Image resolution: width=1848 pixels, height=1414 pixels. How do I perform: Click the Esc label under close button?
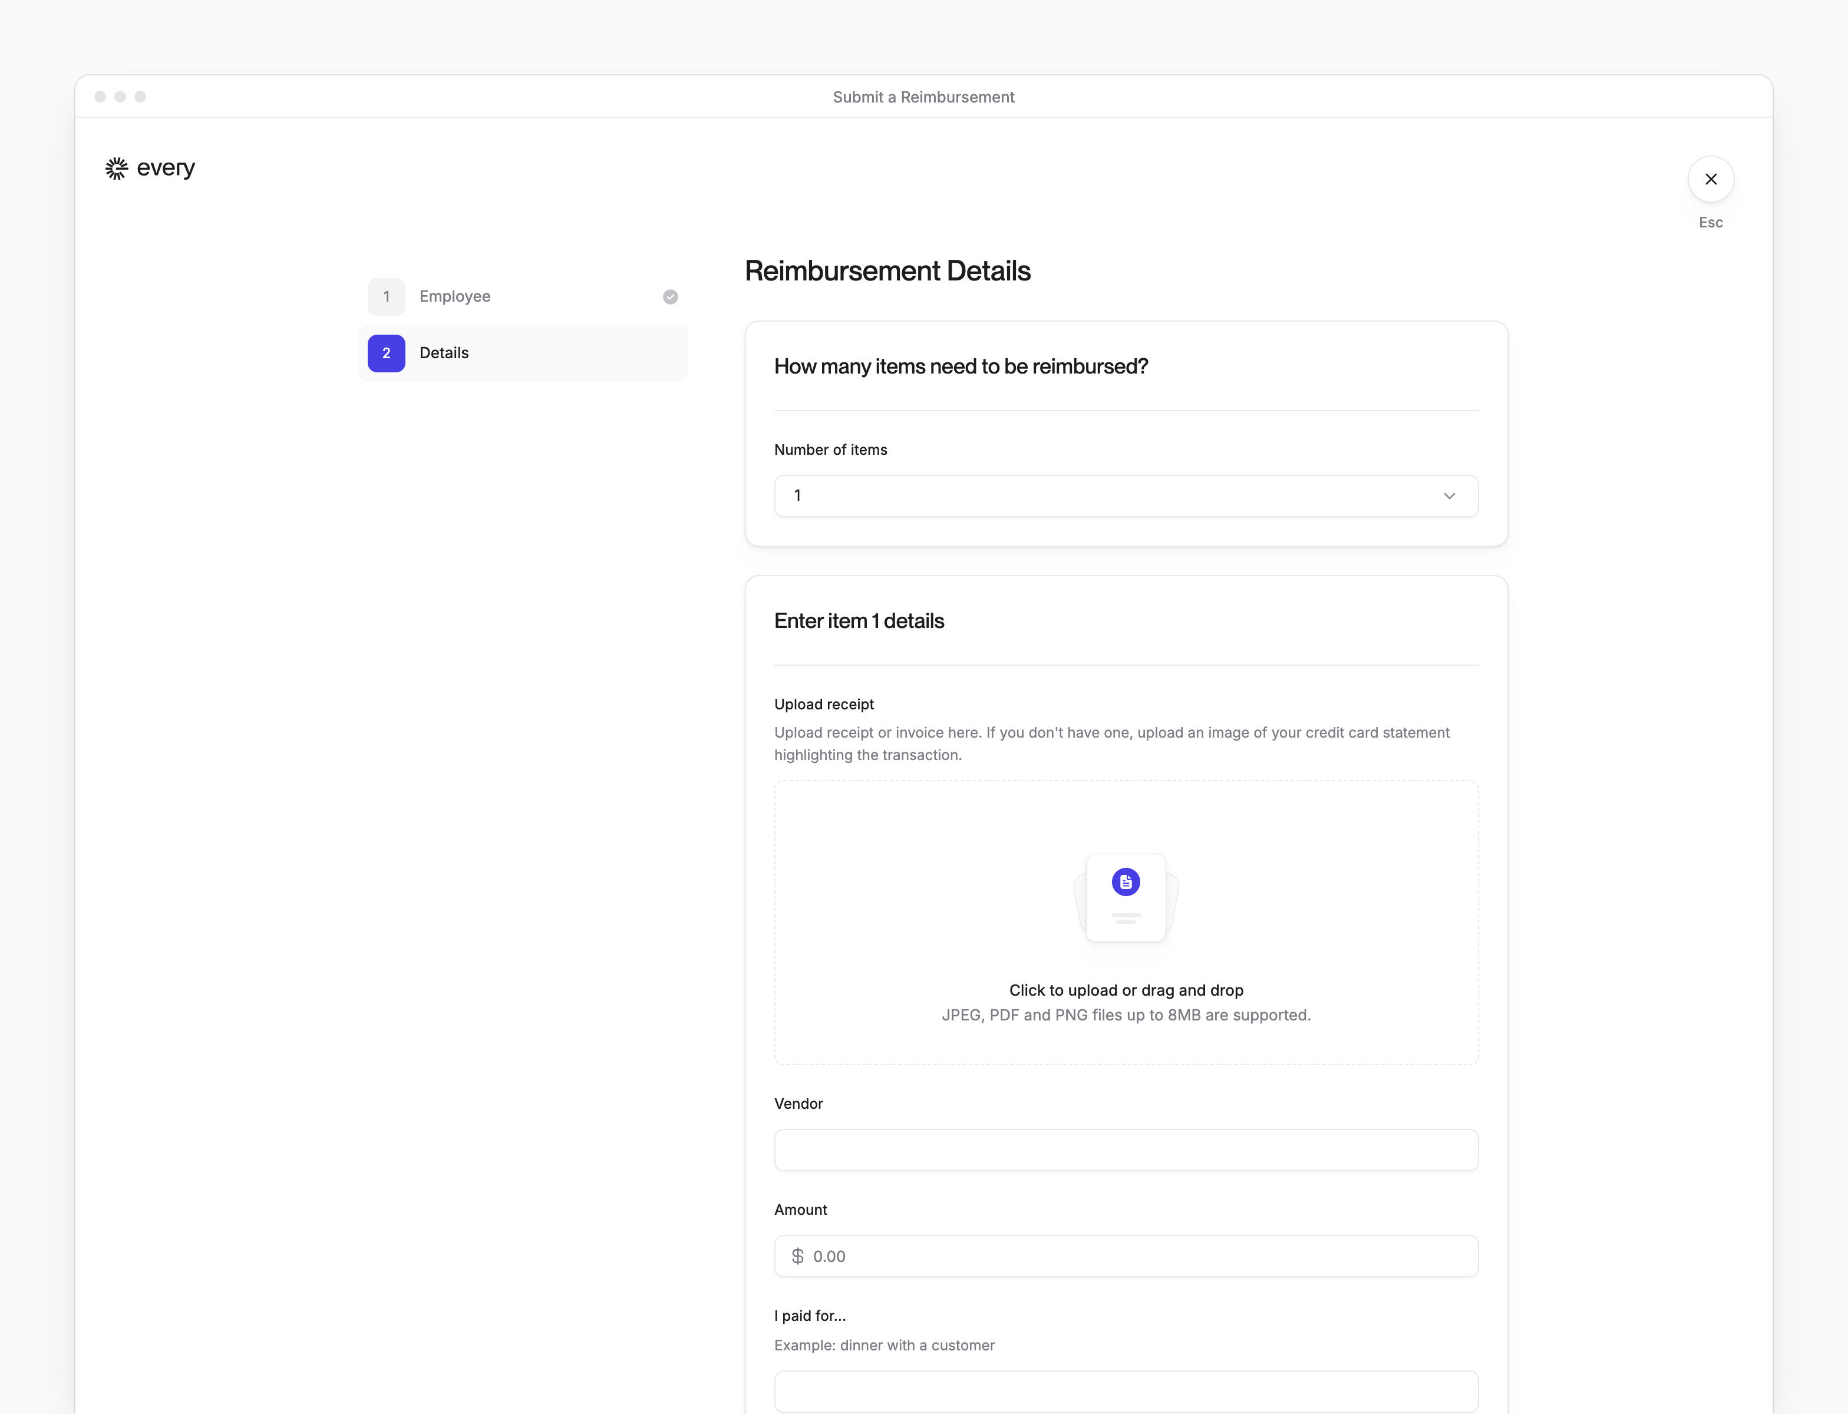[x=1710, y=223]
